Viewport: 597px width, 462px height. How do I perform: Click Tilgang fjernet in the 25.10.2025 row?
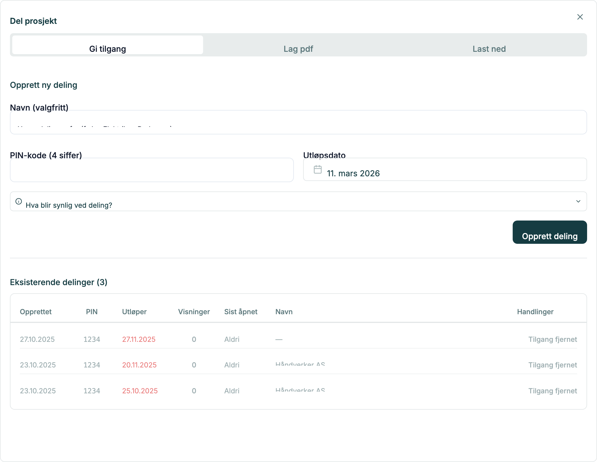point(552,391)
